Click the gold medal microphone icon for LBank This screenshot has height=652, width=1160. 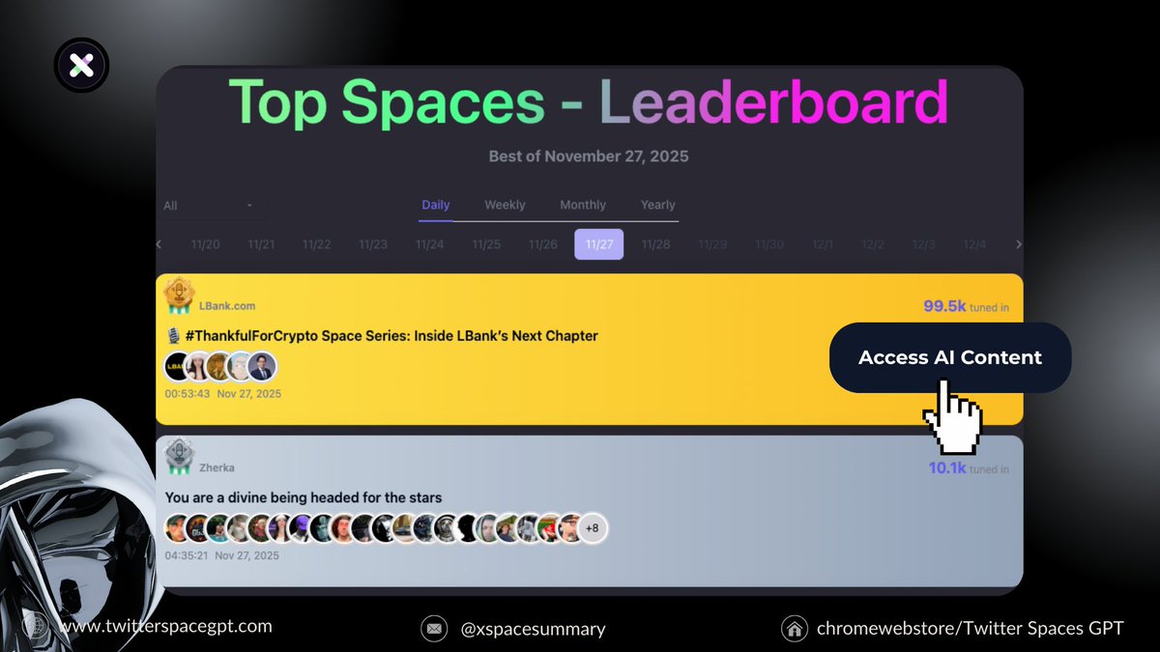(x=180, y=297)
